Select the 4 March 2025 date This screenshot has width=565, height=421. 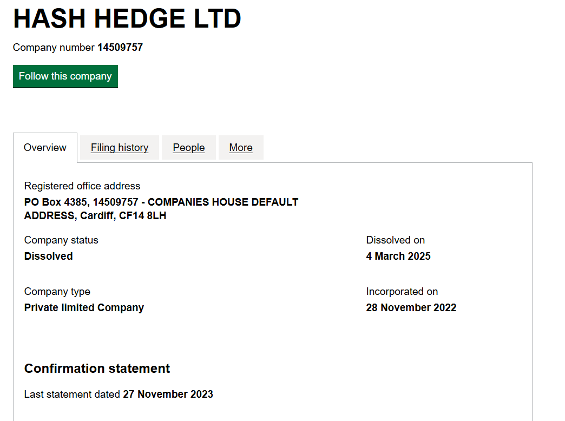398,256
